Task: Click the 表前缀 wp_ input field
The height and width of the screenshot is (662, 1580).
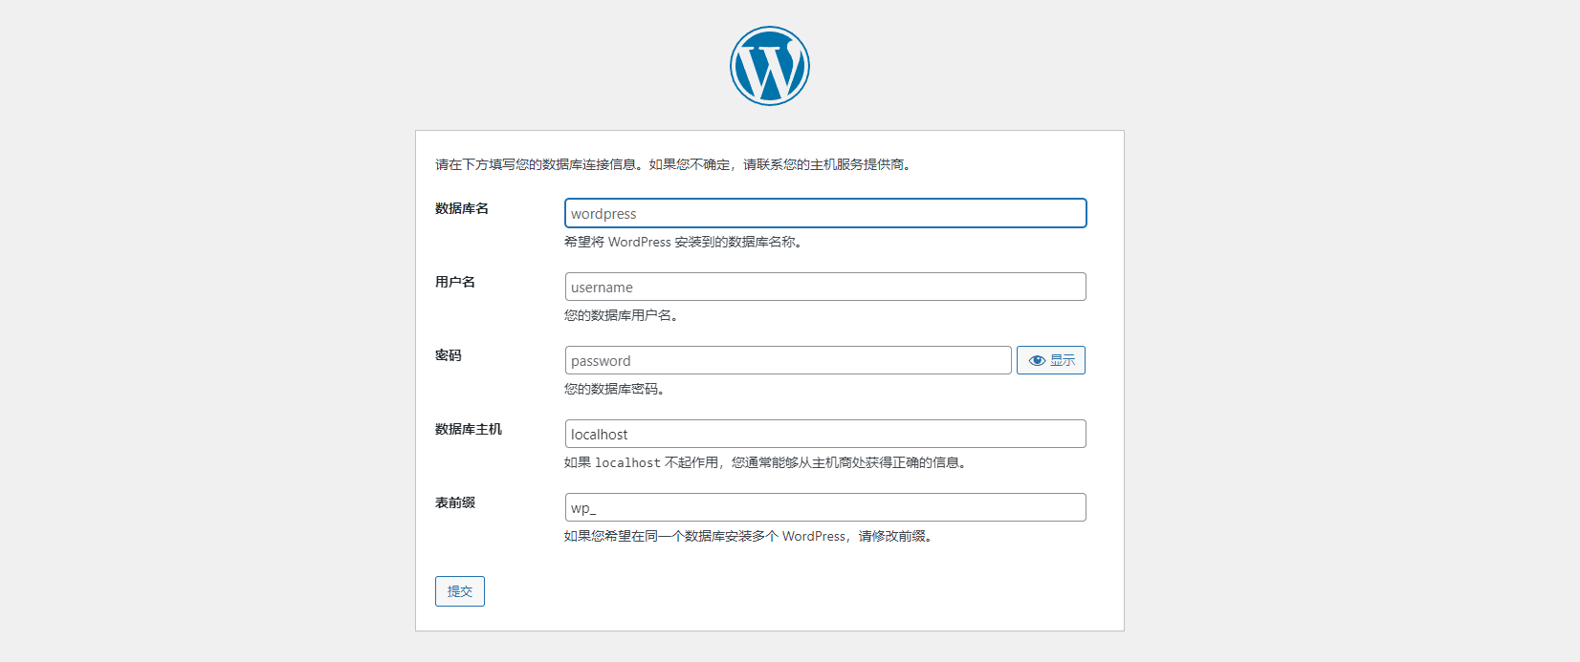Action: [825, 507]
